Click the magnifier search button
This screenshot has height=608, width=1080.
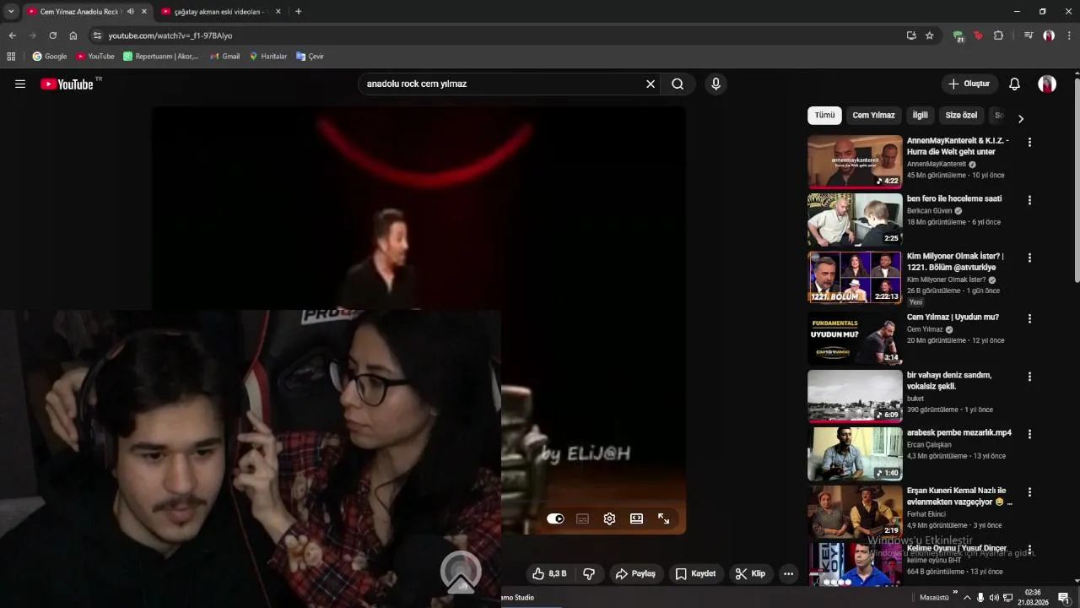click(678, 84)
